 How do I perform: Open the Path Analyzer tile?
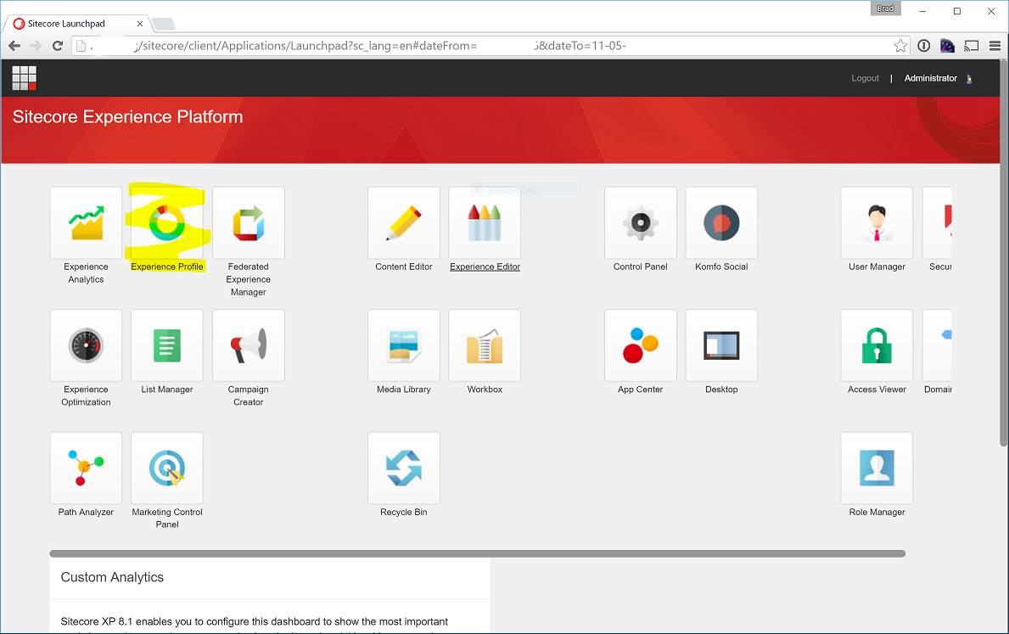coord(86,468)
